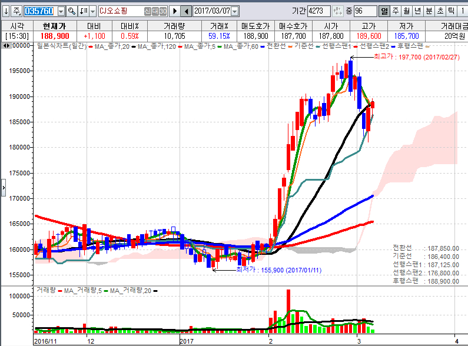The image size is (468, 346).
Task: Open the date 2017/03/07 dropdown
Action: [x=235, y=11]
